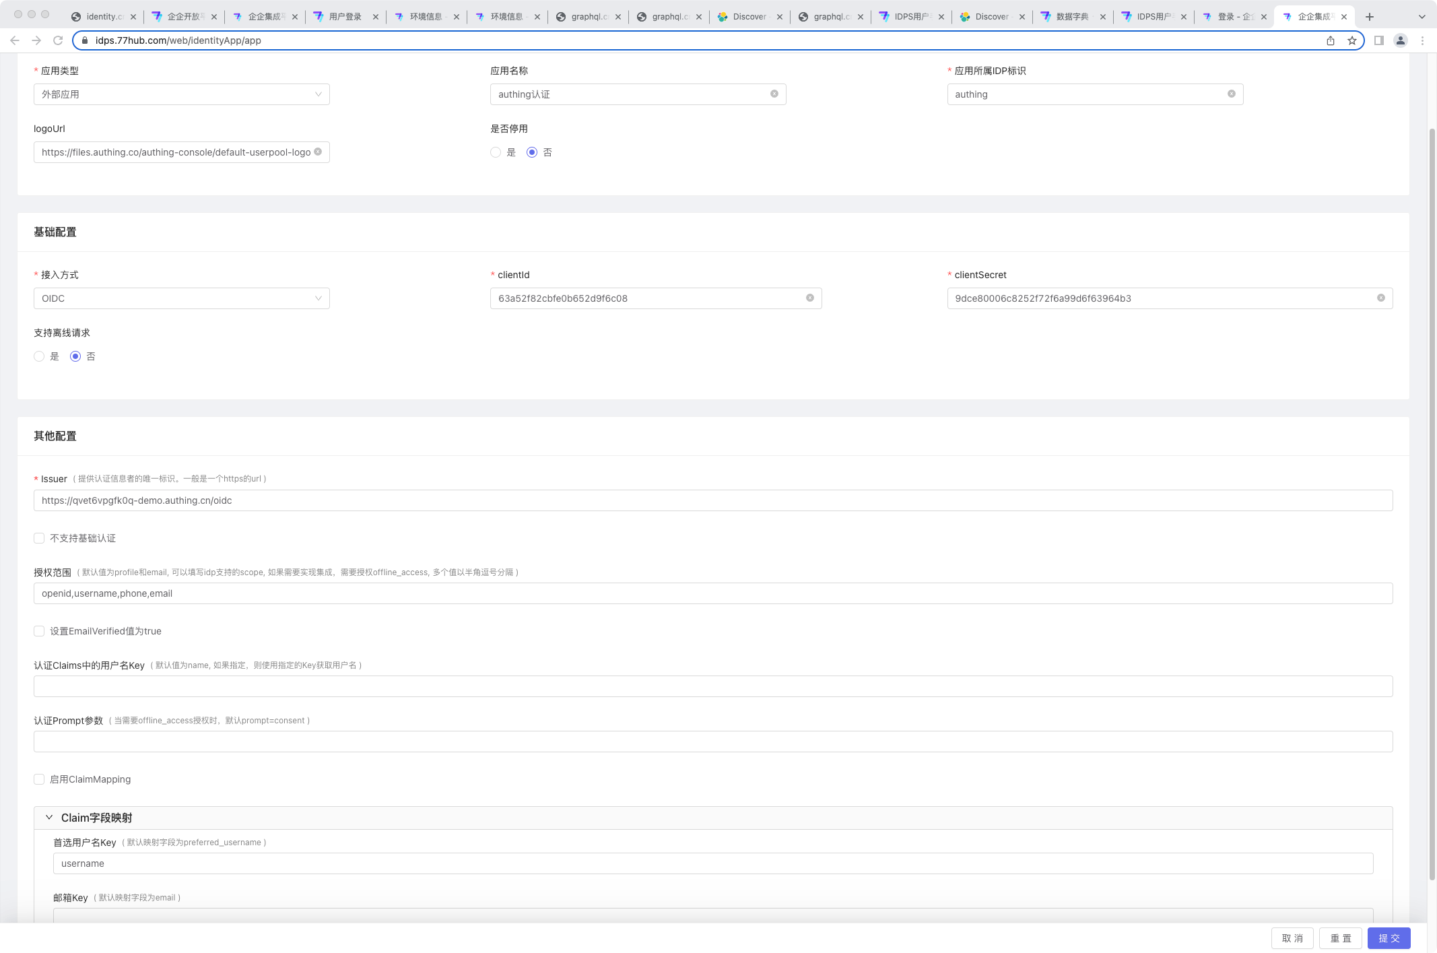Collapse the Claim字段映射 section

click(x=49, y=818)
